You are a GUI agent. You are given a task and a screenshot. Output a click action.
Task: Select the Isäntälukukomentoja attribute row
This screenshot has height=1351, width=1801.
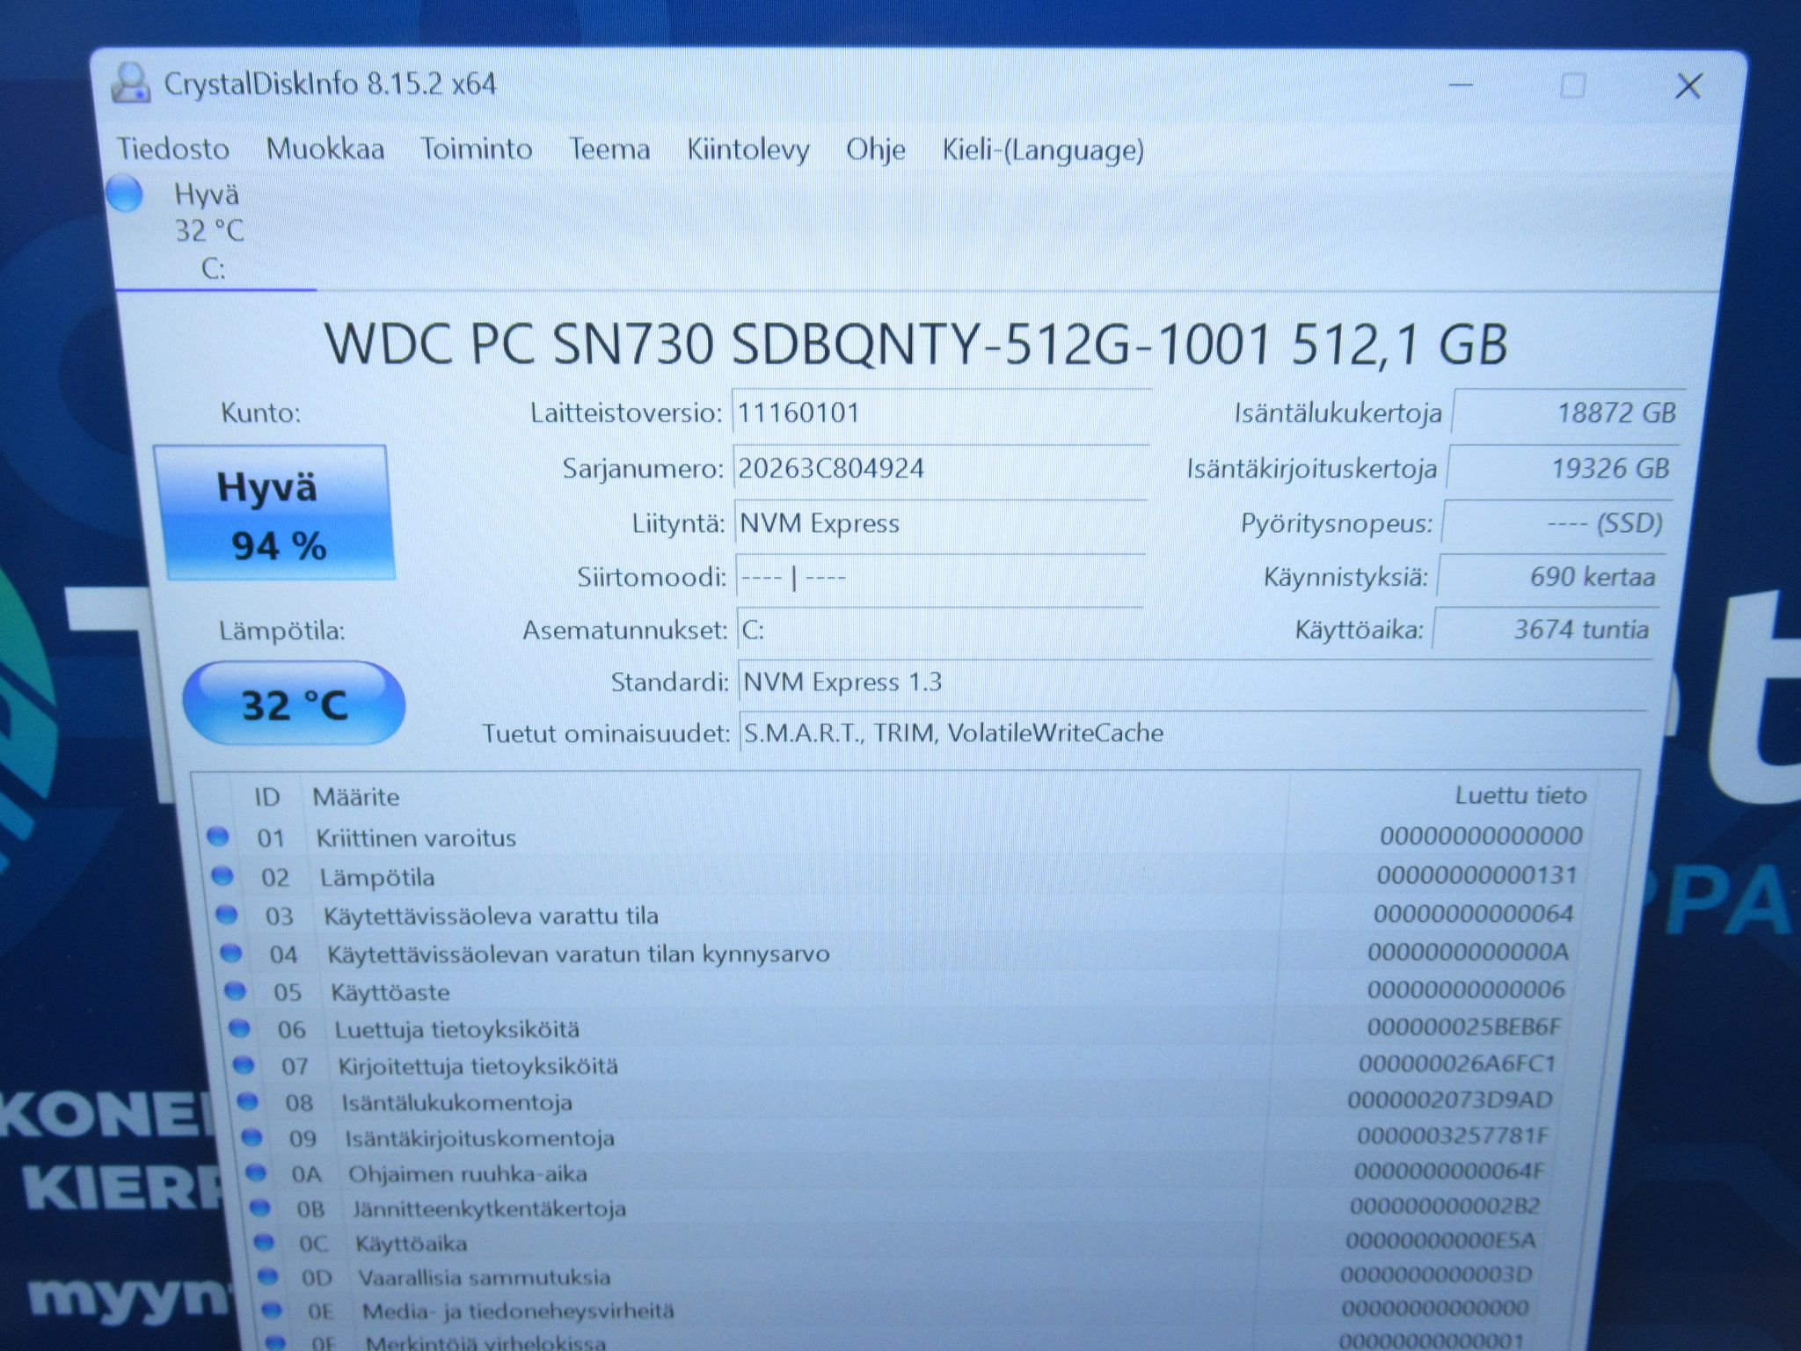(x=894, y=1101)
